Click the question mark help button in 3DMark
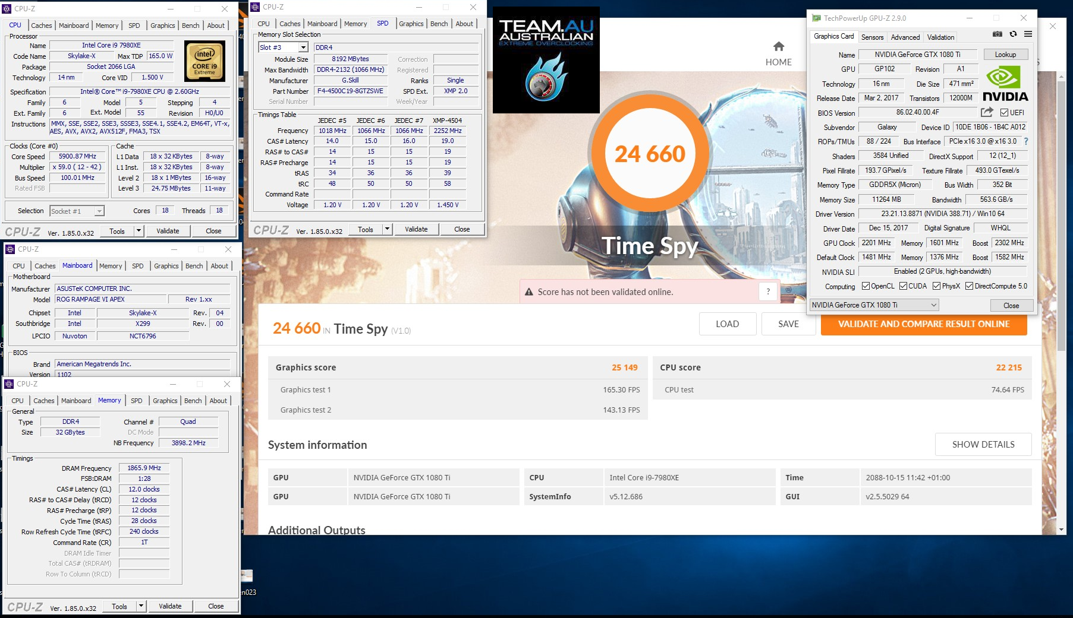The width and height of the screenshot is (1073, 618). click(768, 291)
